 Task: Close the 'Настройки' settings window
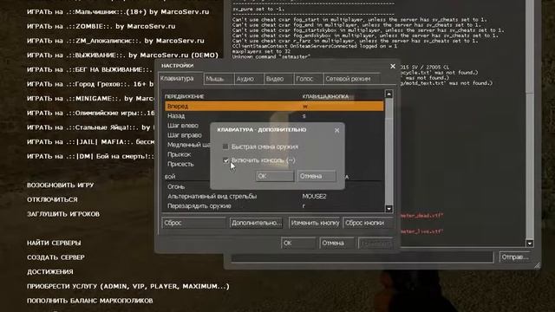tap(393, 66)
